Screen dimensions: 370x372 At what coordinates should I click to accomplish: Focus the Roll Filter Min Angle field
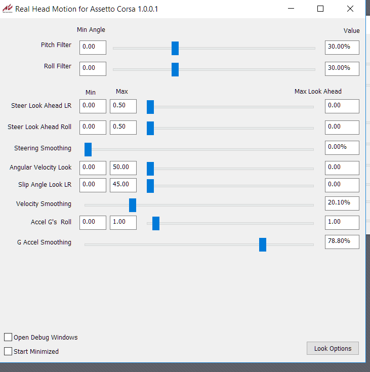click(93, 69)
